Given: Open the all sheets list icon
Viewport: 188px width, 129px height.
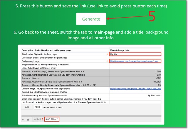Looking at the screenshot, I should (x=28, y=119).
